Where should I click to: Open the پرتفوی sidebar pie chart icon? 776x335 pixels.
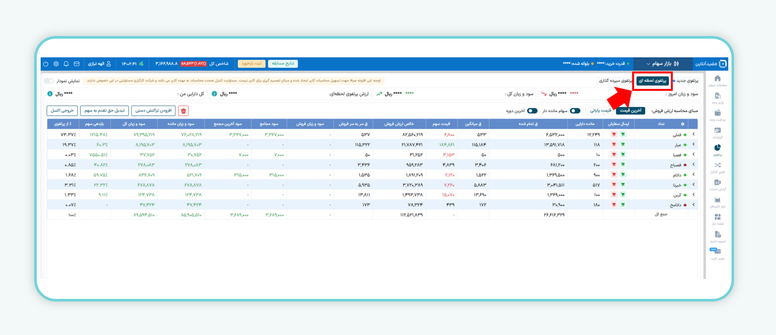[717, 149]
